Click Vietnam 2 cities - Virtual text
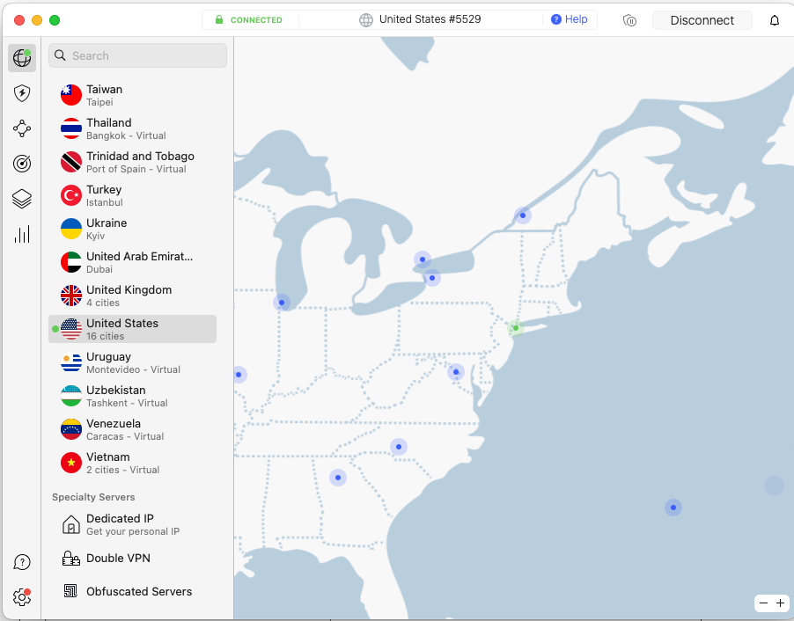 (122, 463)
